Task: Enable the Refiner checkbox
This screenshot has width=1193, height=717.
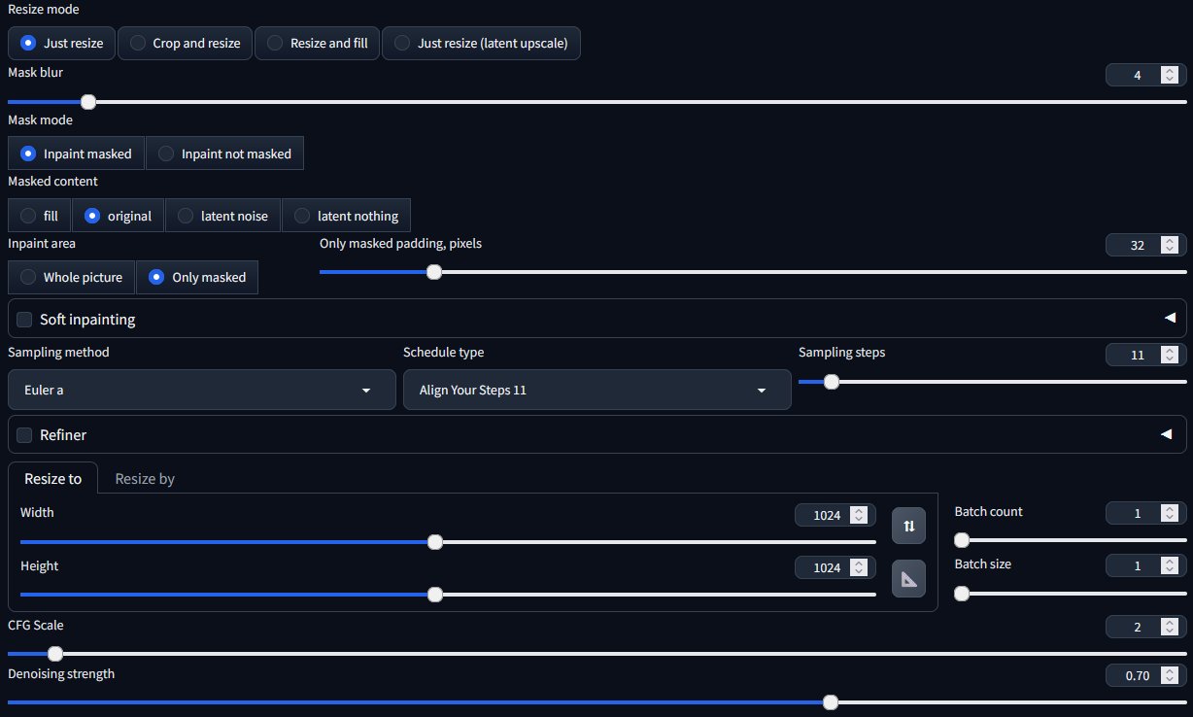Action: 24,434
